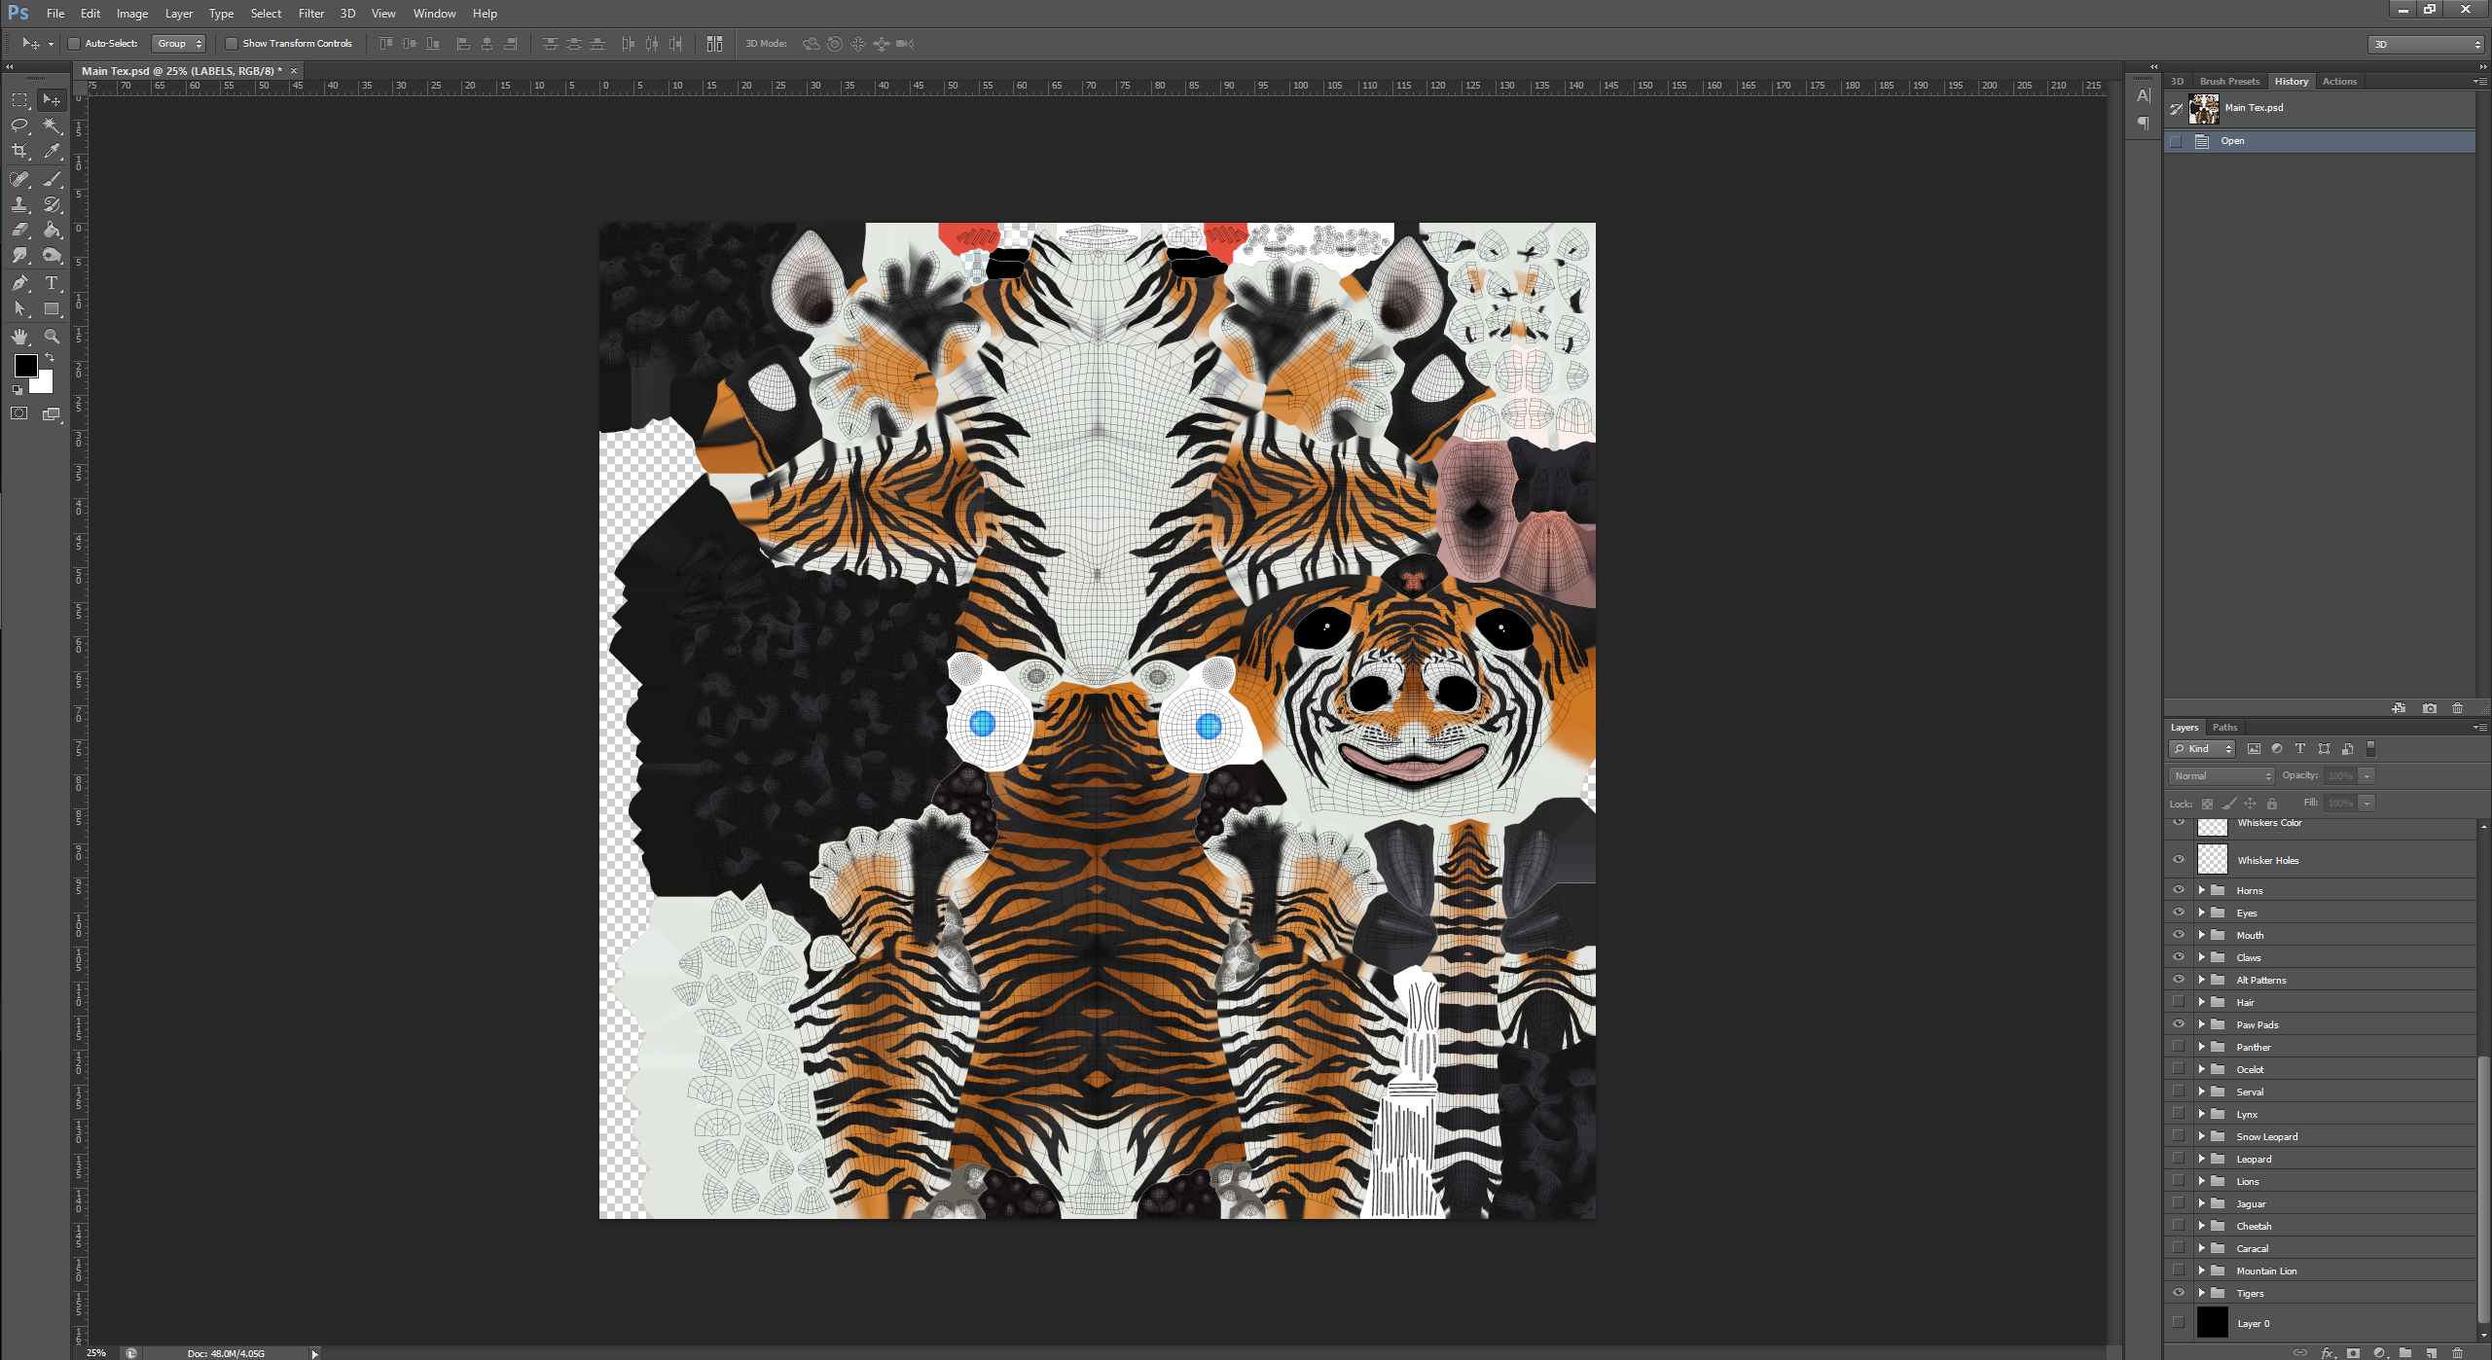Hide the Horns group layer

click(x=2179, y=890)
